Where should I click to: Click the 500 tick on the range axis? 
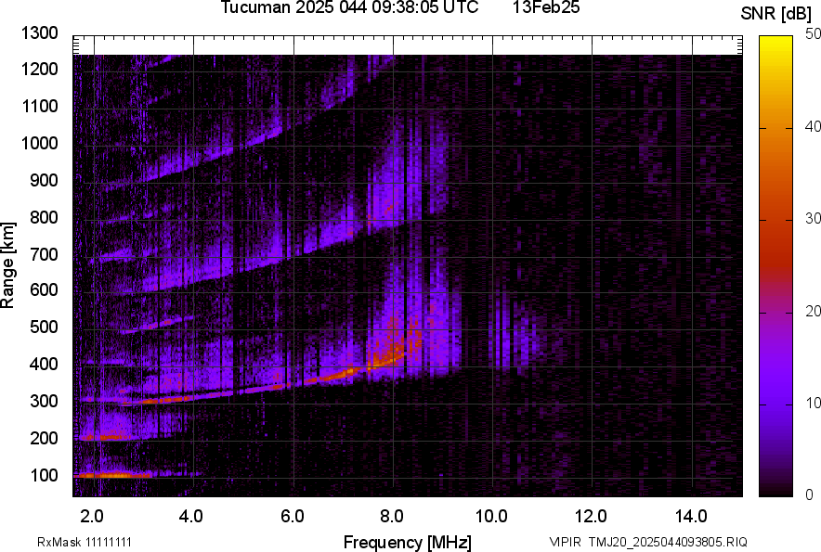45,327
